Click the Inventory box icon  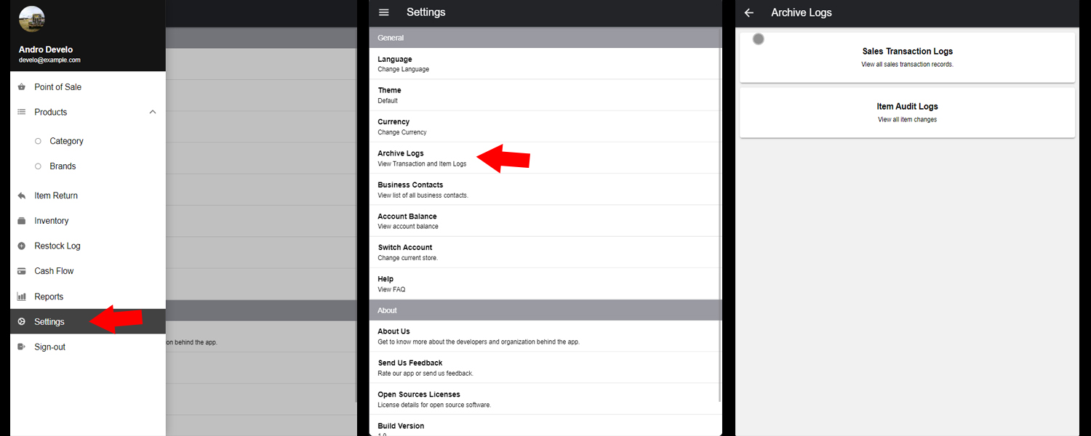tap(22, 221)
